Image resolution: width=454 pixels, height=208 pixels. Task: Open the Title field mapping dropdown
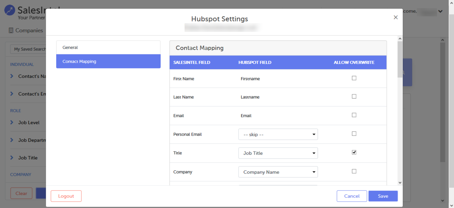(278, 153)
